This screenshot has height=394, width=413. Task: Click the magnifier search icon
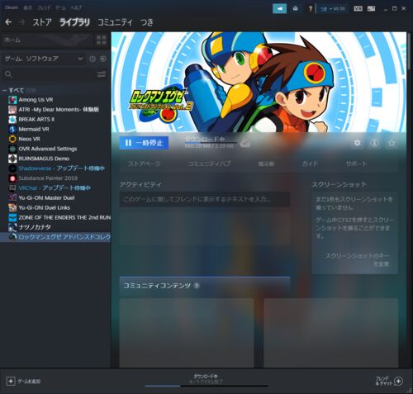(x=8, y=74)
